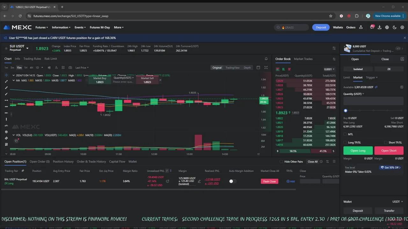Edit the BAL position margin with the pencil icon

[x=199, y=181]
